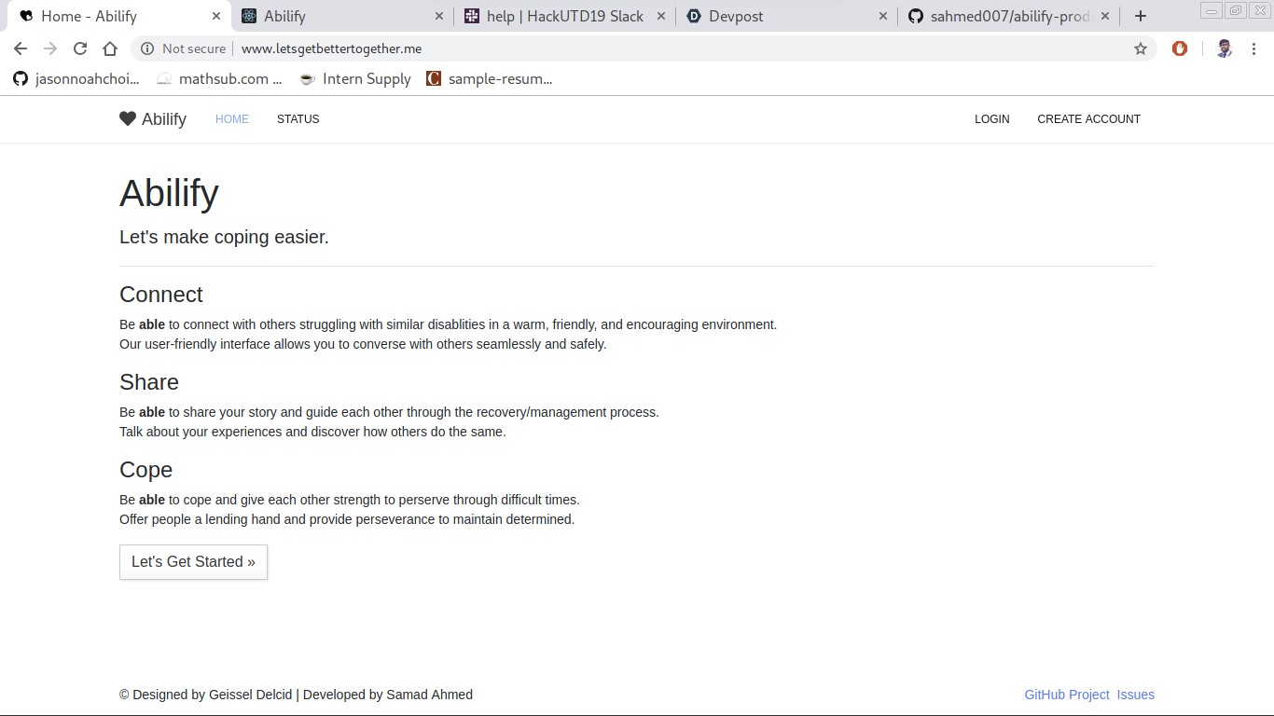
Task: Open the mathsub.com bookmark
Action: point(219,79)
